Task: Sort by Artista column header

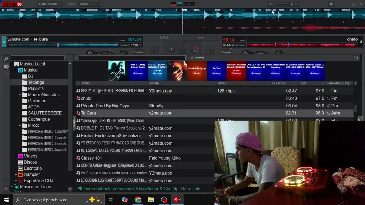Action: tap(154, 83)
